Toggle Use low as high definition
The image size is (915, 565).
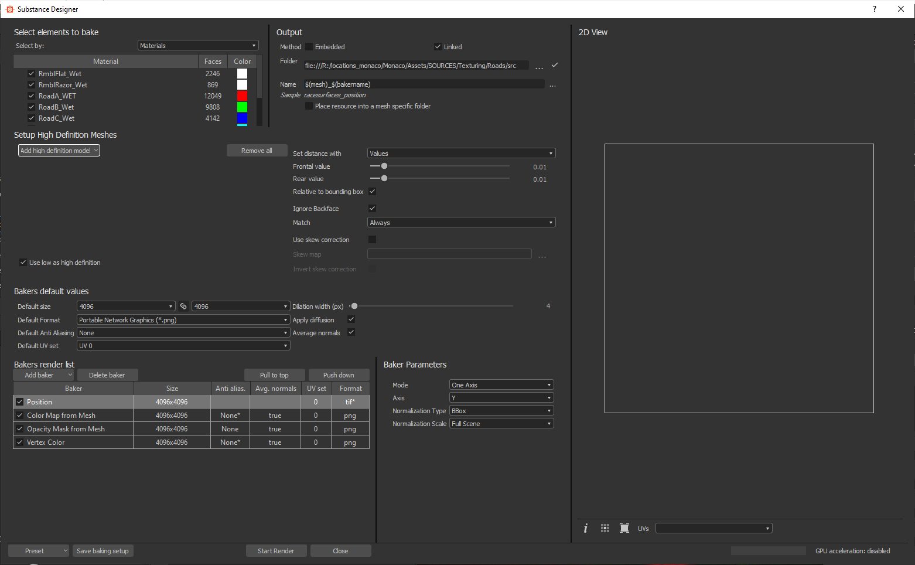click(23, 263)
